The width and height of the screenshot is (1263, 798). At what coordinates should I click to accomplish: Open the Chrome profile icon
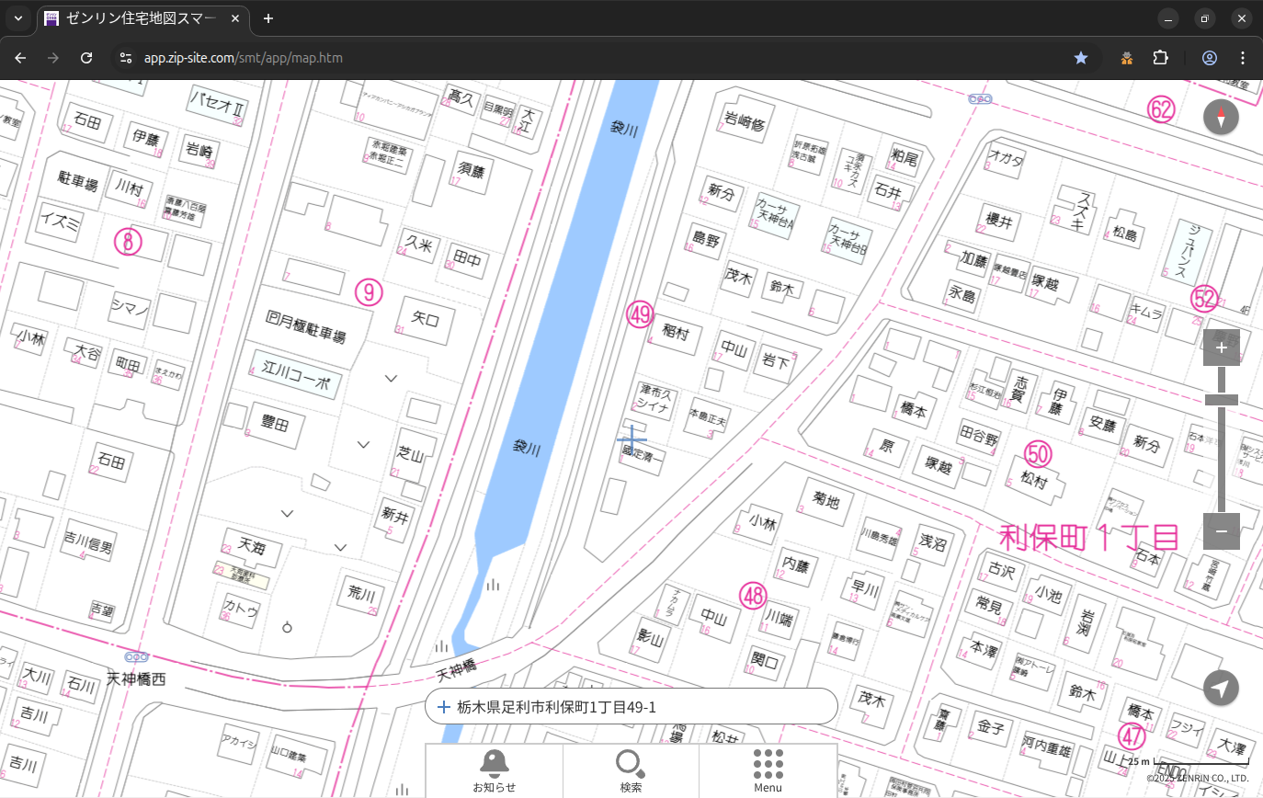pyautogui.click(x=1210, y=58)
